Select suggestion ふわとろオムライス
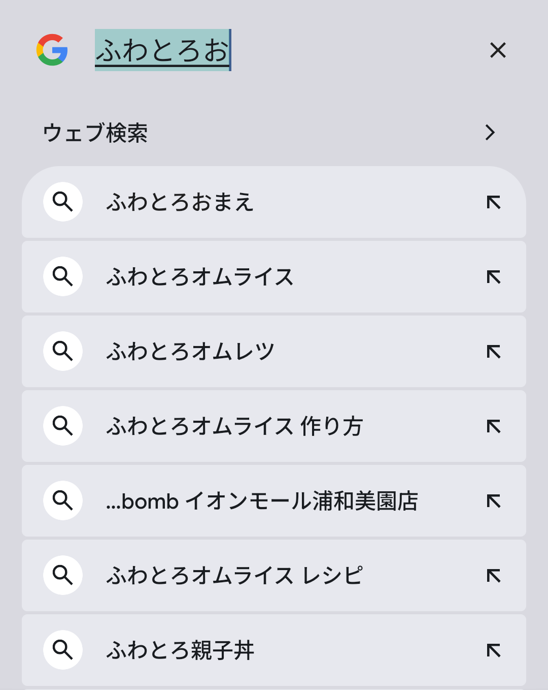 click(274, 277)
